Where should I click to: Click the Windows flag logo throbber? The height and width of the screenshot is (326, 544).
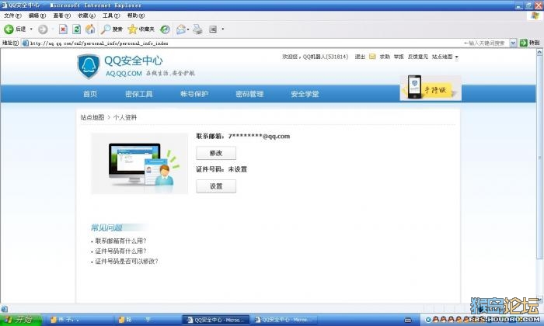click(535, 16)
